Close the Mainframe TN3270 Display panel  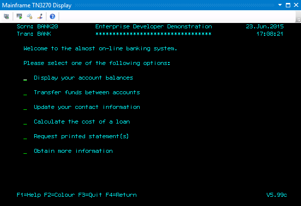(x=295, y=5)
